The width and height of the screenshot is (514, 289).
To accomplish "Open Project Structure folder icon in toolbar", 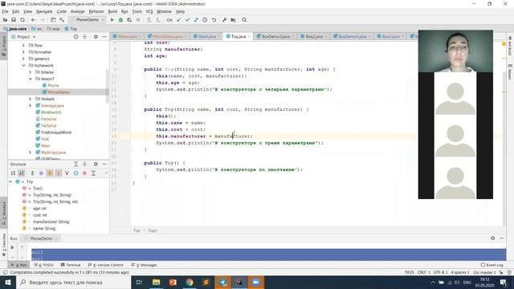I will pyautogui.click(x=233, y=20).
